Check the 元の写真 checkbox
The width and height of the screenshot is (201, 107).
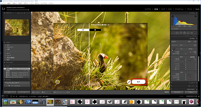coord(172,29)
